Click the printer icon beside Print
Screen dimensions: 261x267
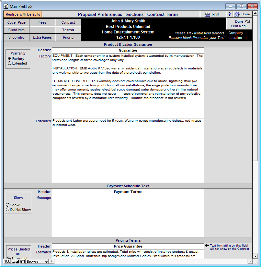point(207,14)
